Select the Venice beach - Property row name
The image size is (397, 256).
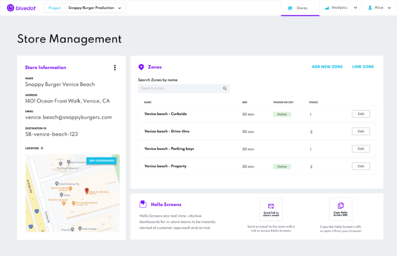165,166
